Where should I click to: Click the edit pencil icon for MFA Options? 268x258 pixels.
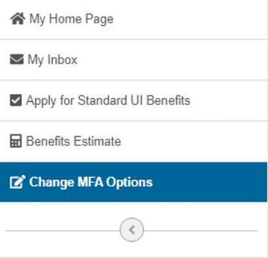(x=17, y=182)
